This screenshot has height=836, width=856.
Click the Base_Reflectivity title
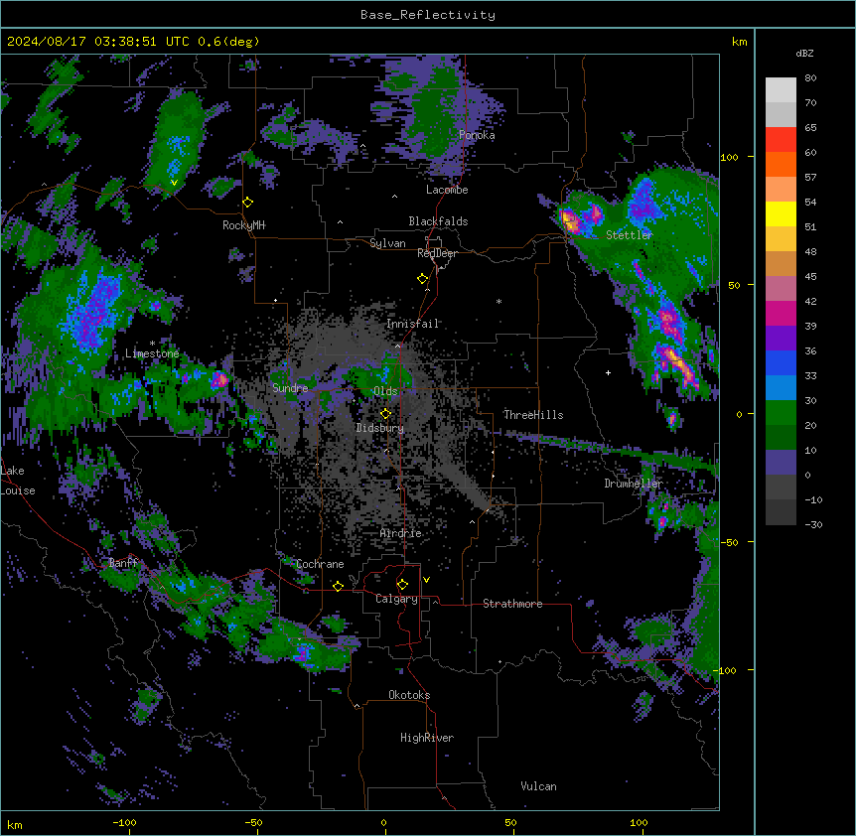coord(428,15)
